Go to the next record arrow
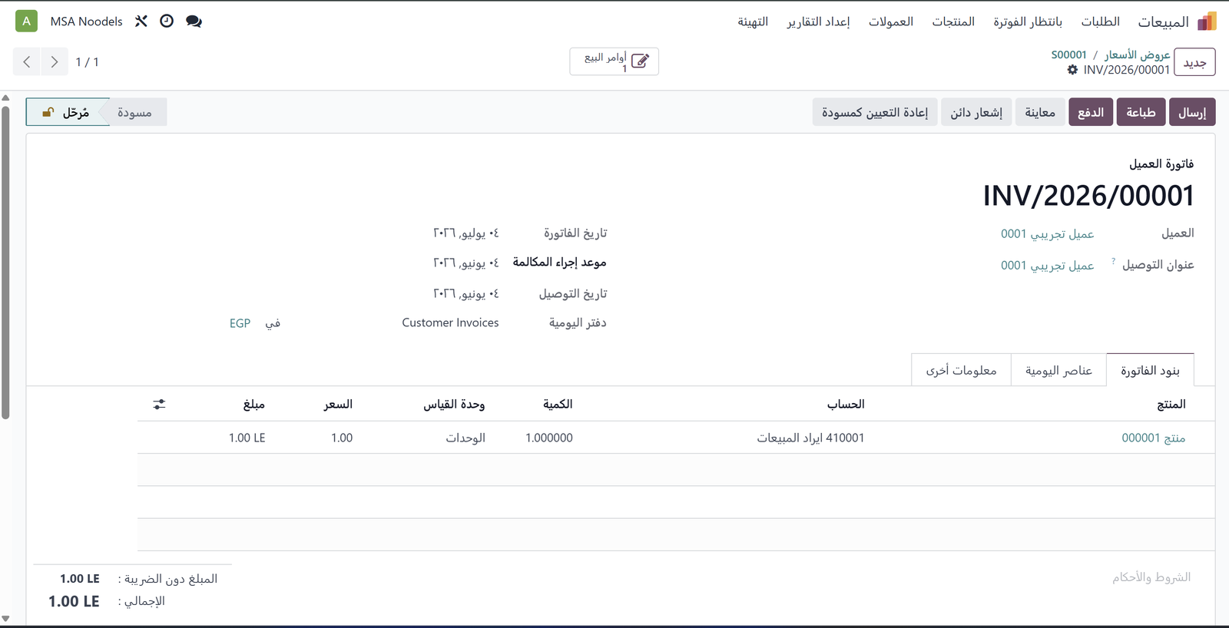Viewport: 1229px width, 628px height. [x=55, y=62]
